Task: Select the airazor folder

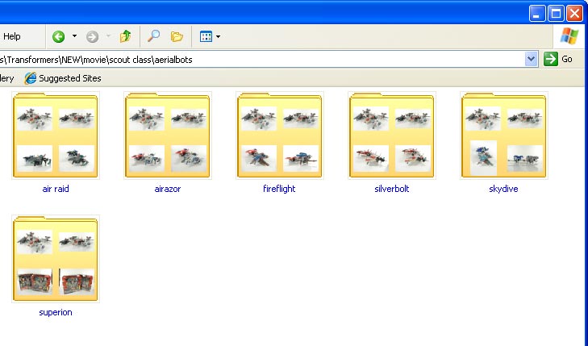Action: point(168,135)
